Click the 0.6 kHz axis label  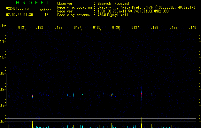(3, 122)
